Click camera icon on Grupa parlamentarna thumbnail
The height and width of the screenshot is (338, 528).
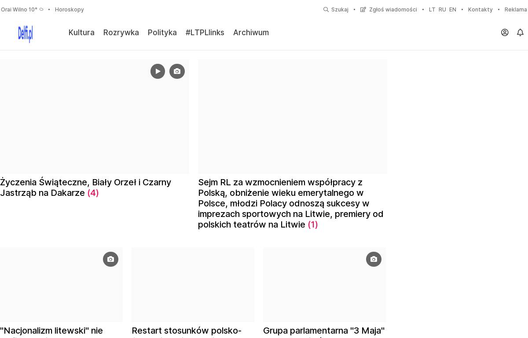374,259
